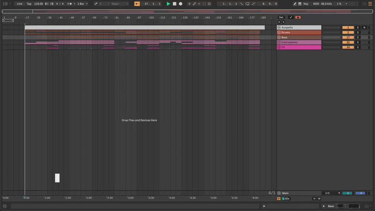Image resolution: width=375 pixels, height=211 pixels.
Task: Click the Set locator button
Action: 281,17
